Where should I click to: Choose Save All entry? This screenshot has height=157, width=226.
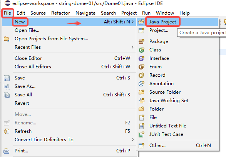click(x=69, y=95)
